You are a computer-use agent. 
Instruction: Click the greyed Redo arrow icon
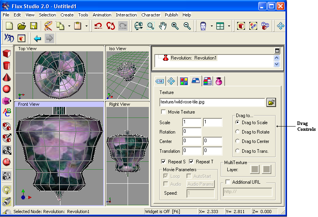(123, 26)
